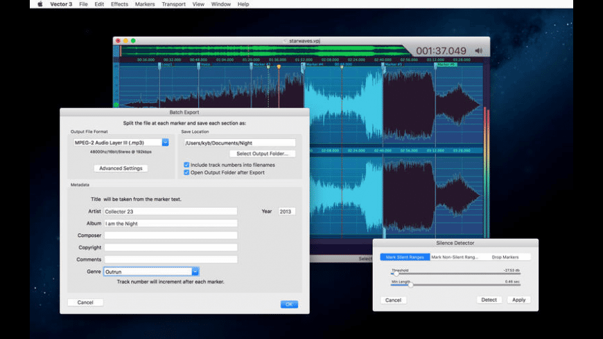This screenshot has height=339, width=603.
Task: Expand the MPEG-2 Audio Layer III format dropdown
Action: click(166, 143)
